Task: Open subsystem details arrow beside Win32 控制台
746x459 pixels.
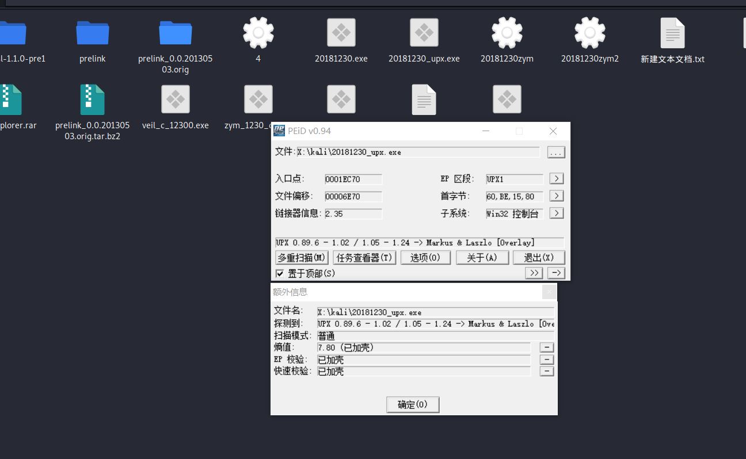Action: coord(557,213)
